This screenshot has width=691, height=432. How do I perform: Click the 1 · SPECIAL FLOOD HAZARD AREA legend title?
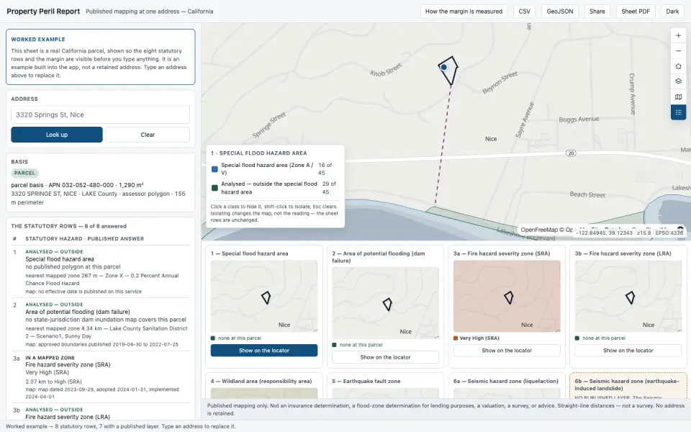click(x=258, y=153)
